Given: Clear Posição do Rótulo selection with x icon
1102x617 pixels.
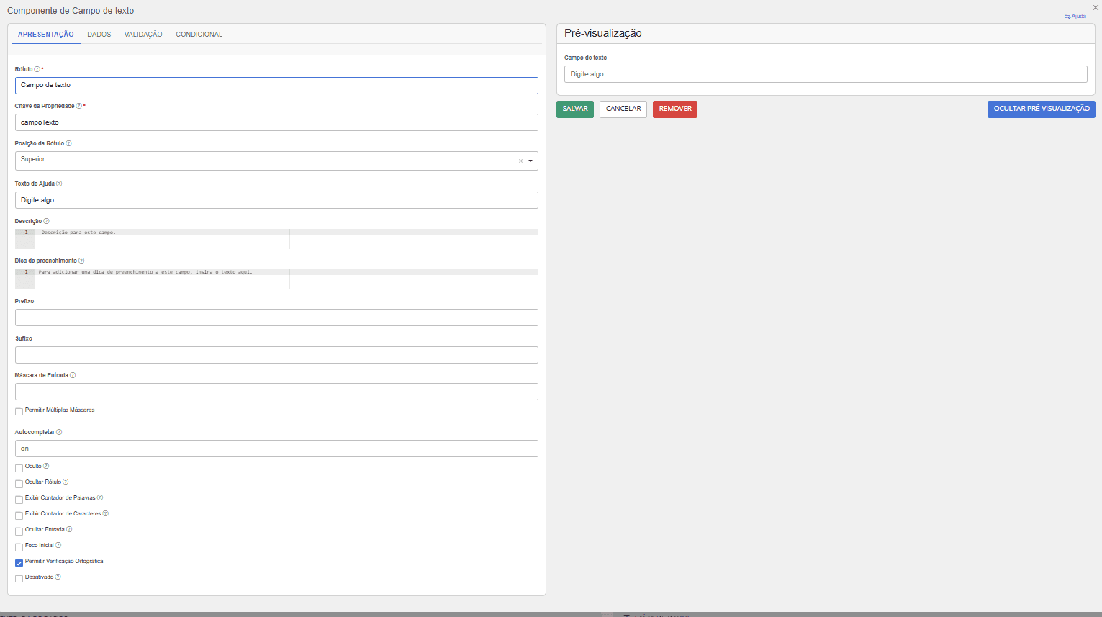Looking at the screenshot, I should pos(520,161).
